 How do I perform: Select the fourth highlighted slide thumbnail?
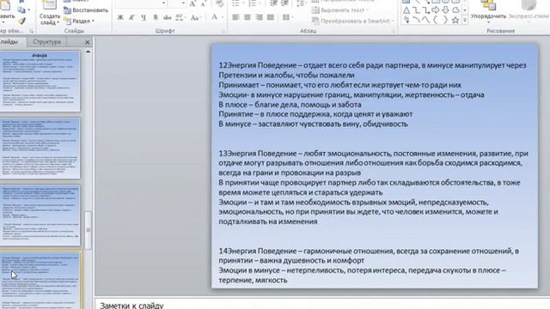click(x=40, y=281)
